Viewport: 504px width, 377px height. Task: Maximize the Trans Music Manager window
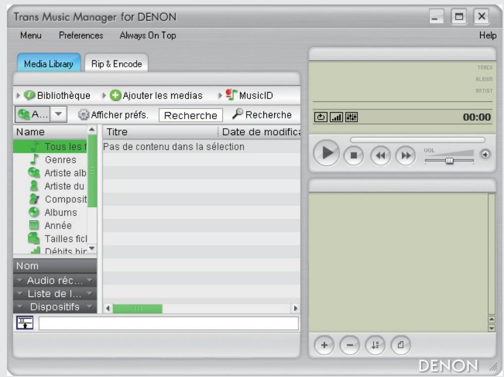point(459,16)
